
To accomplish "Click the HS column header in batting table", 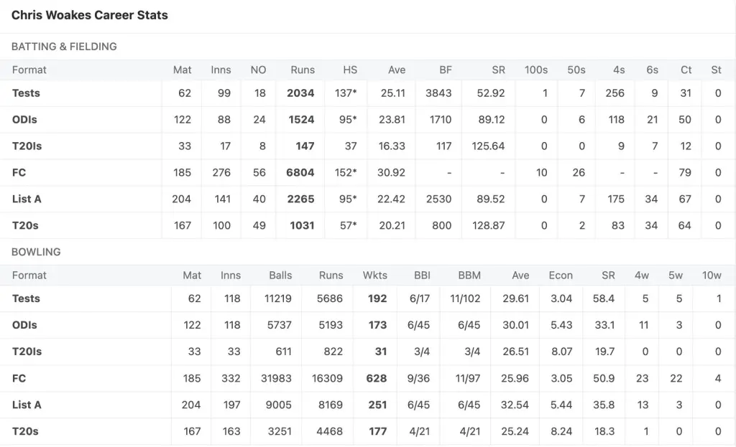I will [x=350, y=70].
